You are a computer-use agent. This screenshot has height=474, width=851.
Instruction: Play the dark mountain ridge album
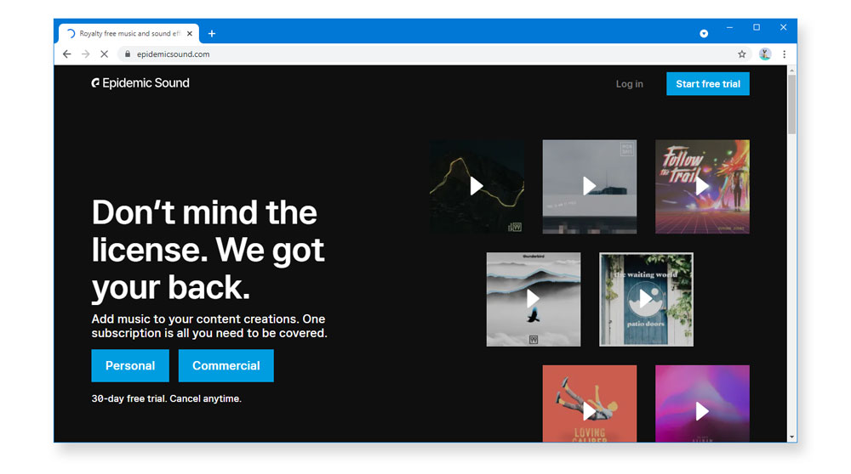pos(477,186)
